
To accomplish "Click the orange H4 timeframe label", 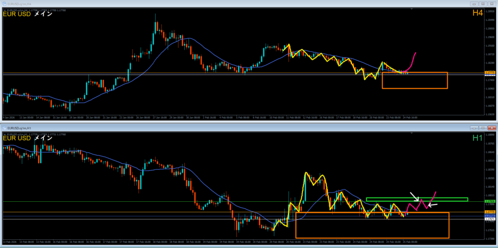I will (x=477, y=13).
